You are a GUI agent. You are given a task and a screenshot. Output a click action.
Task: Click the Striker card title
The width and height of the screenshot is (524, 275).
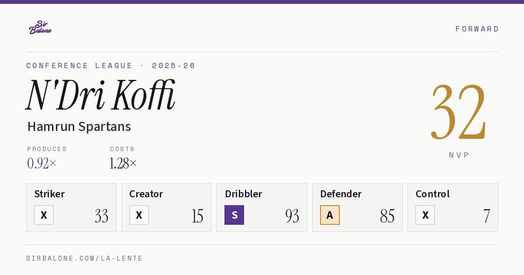pyautogui.click(x=49, y=194)
